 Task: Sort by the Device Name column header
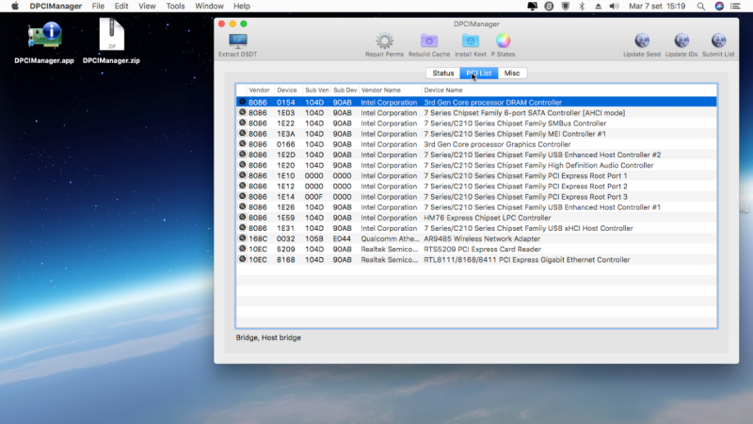[442, 90]
